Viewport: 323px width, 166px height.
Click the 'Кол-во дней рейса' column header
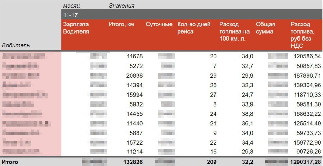point(194,28)
